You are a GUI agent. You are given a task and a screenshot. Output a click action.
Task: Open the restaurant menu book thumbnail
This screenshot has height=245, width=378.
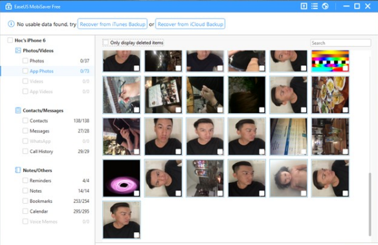[x=163, y=95]
